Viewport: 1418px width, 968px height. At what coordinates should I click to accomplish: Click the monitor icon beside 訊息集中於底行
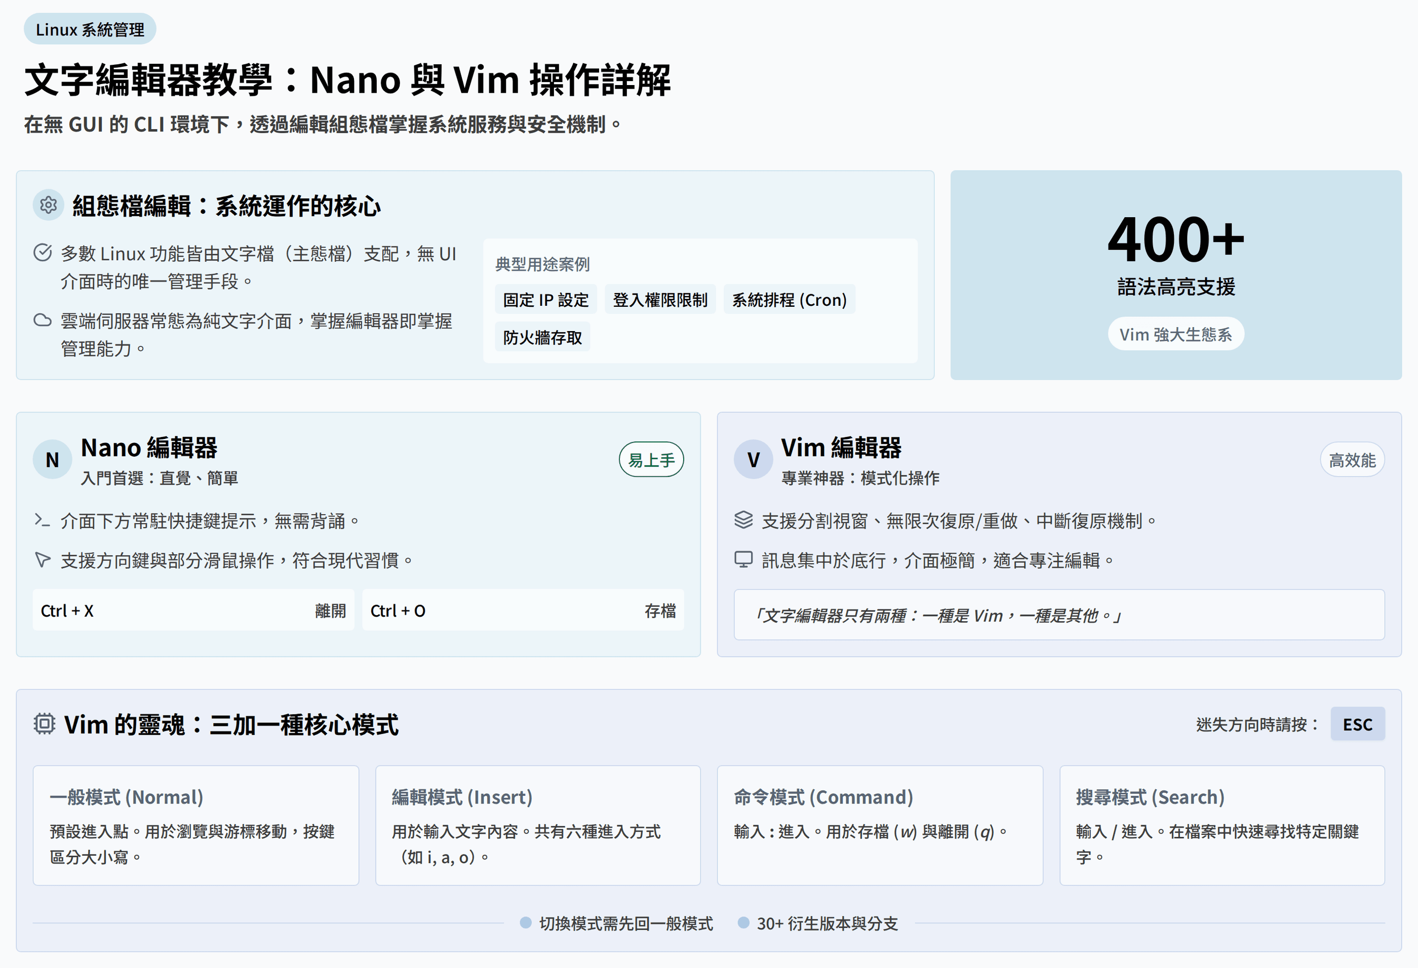743,559
